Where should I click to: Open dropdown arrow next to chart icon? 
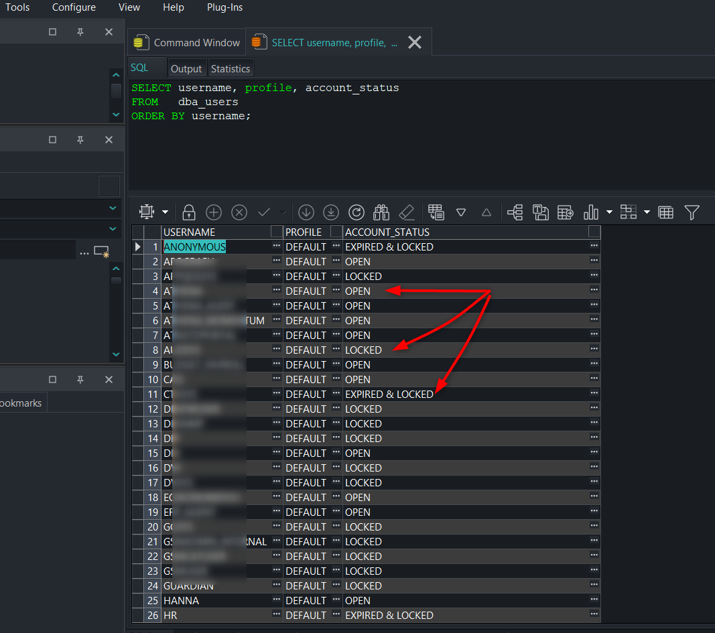pyautogui.click(x=609, y=212)
